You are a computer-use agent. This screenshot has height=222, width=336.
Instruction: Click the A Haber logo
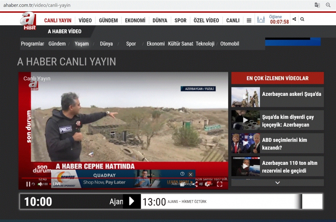pos(28,21)
